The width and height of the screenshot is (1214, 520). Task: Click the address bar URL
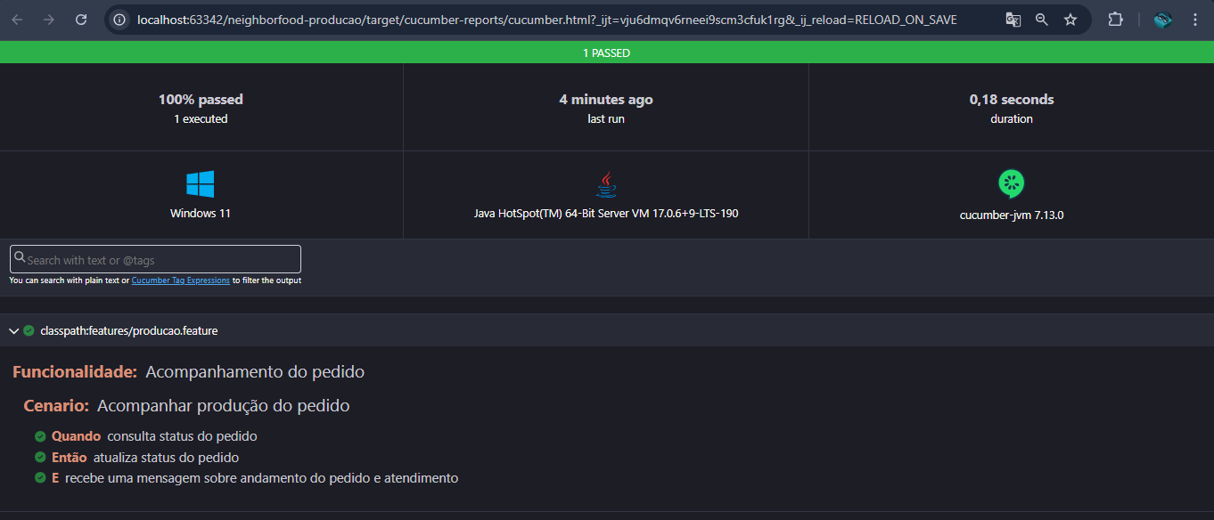pyautogui.click(x=546, y=20)
